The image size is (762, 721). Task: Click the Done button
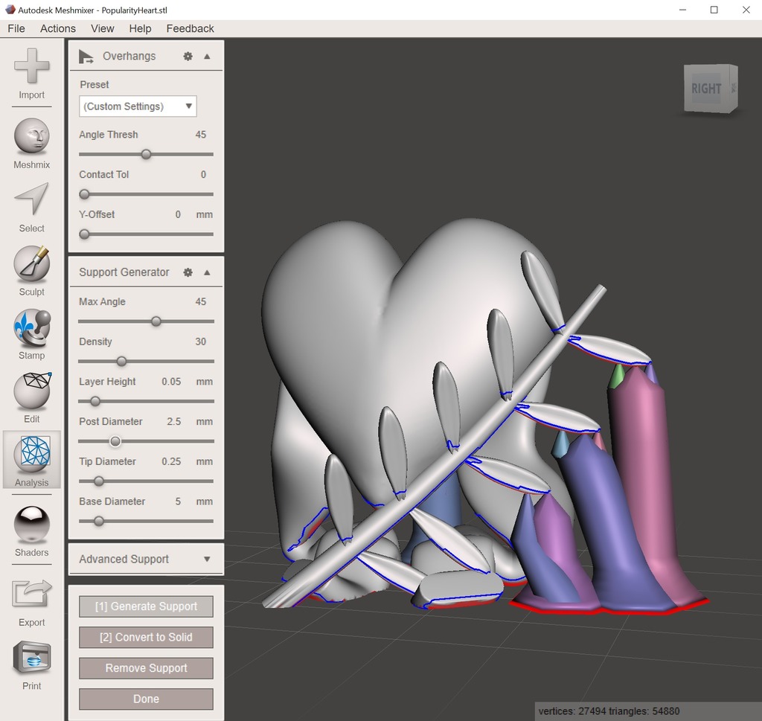tap(147, 699)
